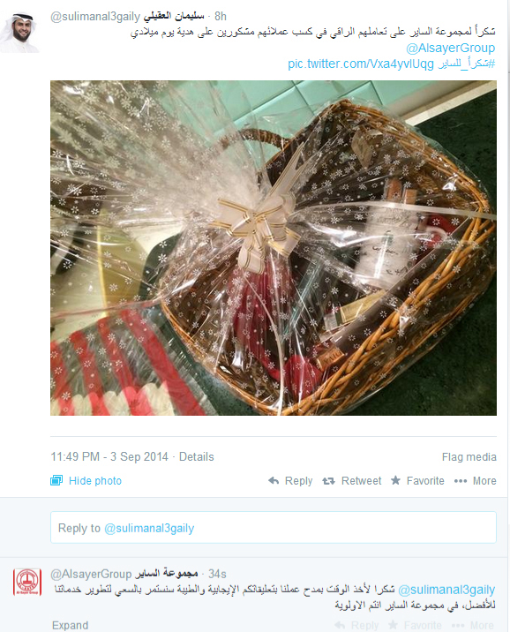Click the Retweet arrows icon
Viewport: 510px width, 632px height.
(x=329, y=480)
